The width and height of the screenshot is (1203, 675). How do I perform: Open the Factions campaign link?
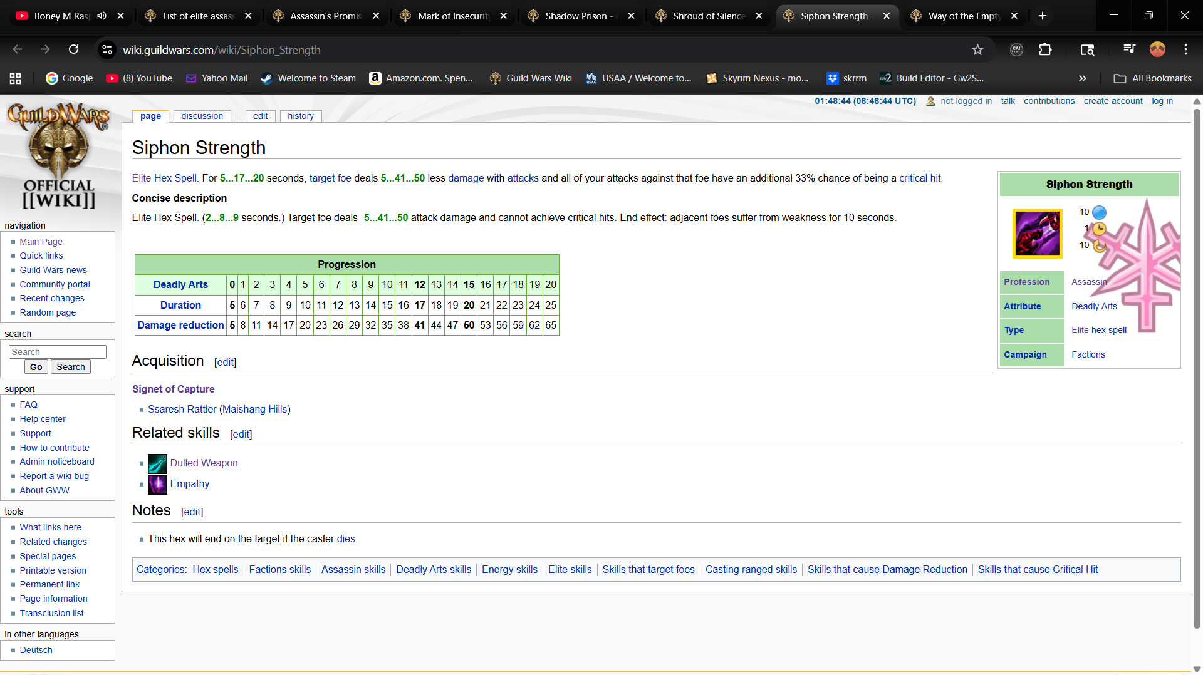click(1088, 355)
